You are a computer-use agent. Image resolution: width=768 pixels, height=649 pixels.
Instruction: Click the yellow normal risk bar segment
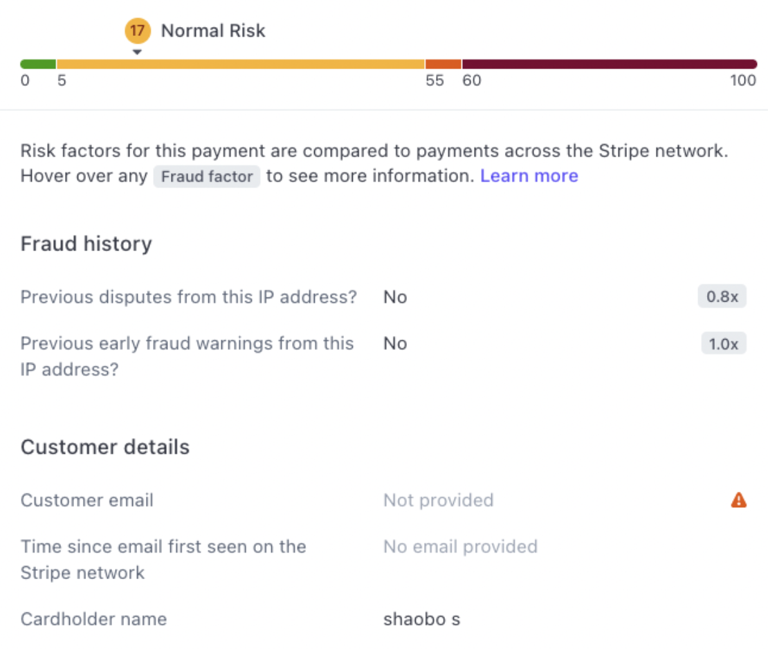tap(241, 64)
